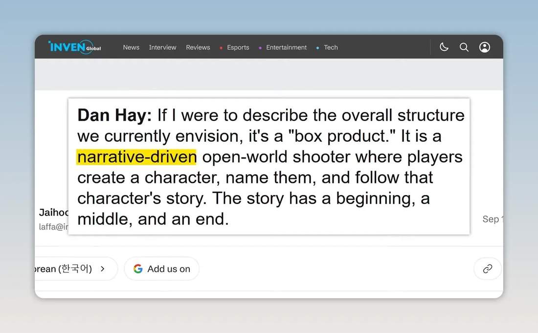Click the Add us on Google button

161,268
